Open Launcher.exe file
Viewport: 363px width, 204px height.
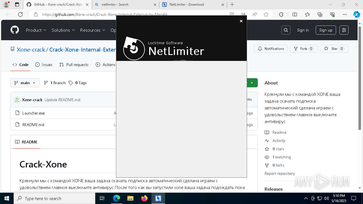pyautogui.click(x=33, y=113)
